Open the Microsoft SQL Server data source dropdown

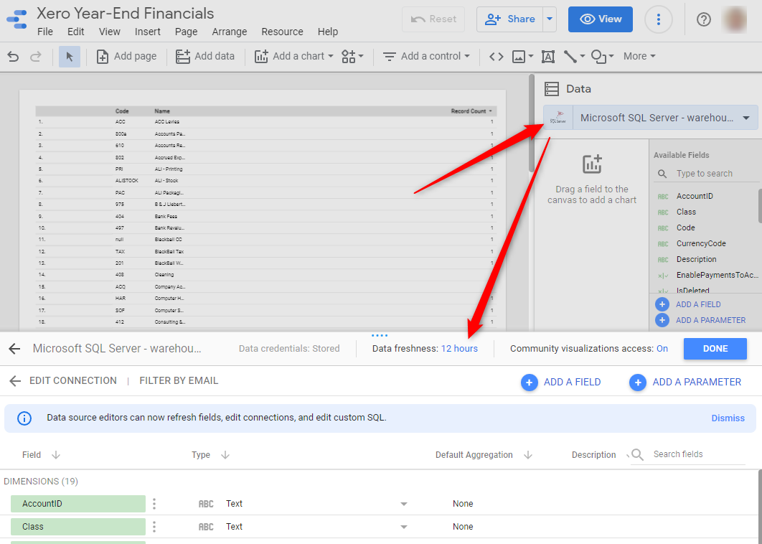746,118
